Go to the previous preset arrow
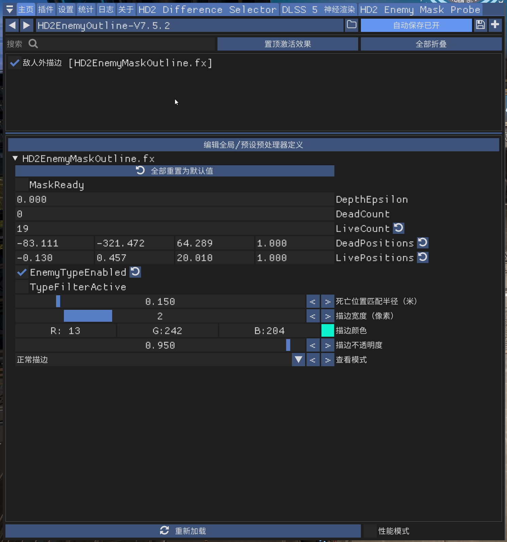The height and width of the screenshot is (542, 507). (12, 25)
